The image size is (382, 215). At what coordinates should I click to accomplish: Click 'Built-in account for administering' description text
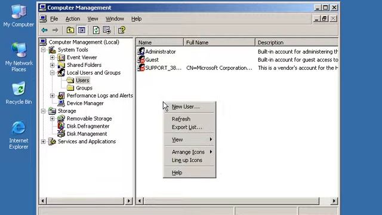click(x=298, y=52)
